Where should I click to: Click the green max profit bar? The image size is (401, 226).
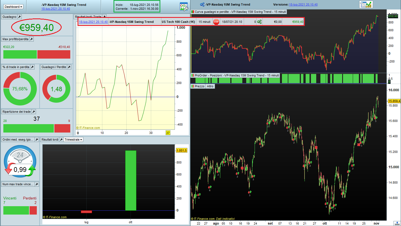click(20, 54)
